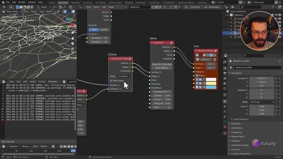
Task: Toggle the eye icon in Temporal Viewer node
Action: [197, 55]
